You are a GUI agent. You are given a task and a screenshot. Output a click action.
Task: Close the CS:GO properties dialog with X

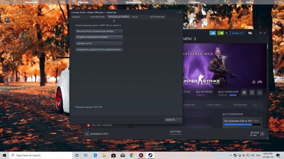pos(180,12)
